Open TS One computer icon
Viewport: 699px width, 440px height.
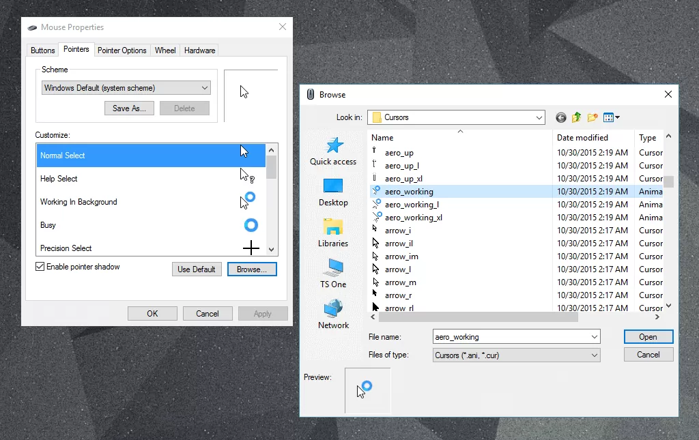pos(333,268)
